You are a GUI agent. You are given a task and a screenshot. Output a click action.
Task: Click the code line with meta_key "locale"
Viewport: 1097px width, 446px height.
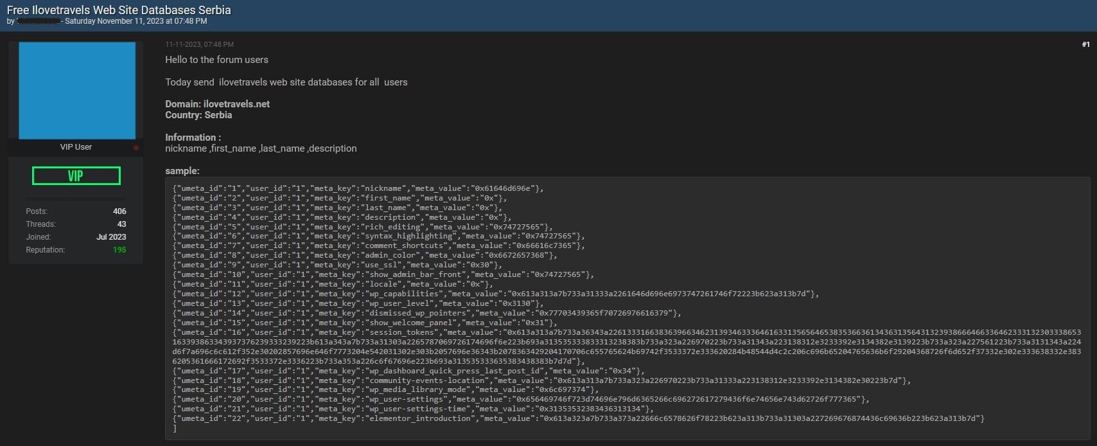point(333,284)
